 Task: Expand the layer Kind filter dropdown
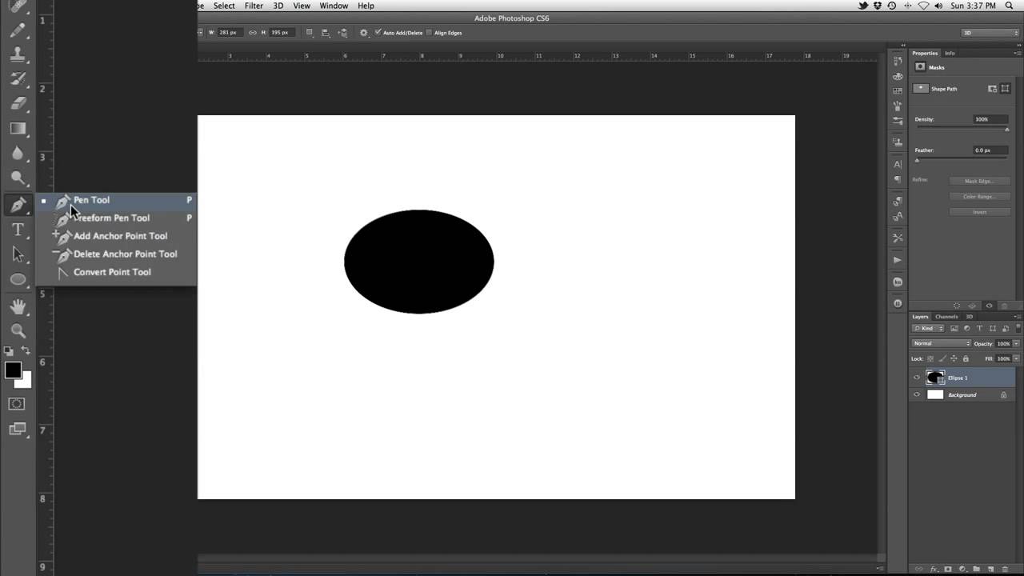coord(928,328)
